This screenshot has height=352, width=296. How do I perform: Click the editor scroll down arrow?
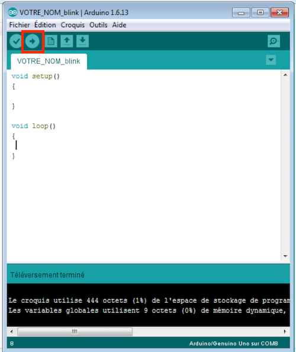[x=285, y=256]
